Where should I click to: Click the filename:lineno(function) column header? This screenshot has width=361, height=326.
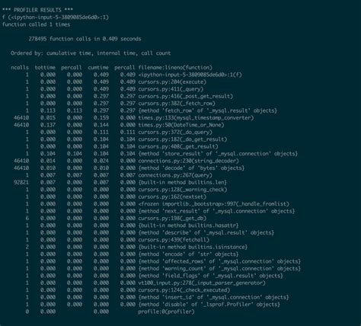[x=175, y=68]
